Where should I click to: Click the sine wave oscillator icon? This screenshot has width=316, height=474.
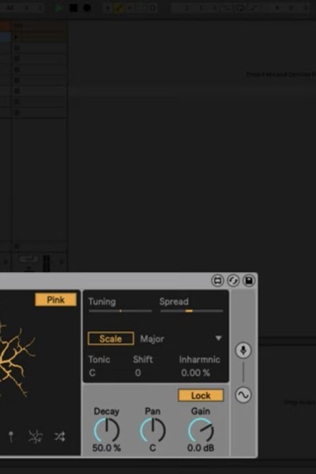point(243,395)
